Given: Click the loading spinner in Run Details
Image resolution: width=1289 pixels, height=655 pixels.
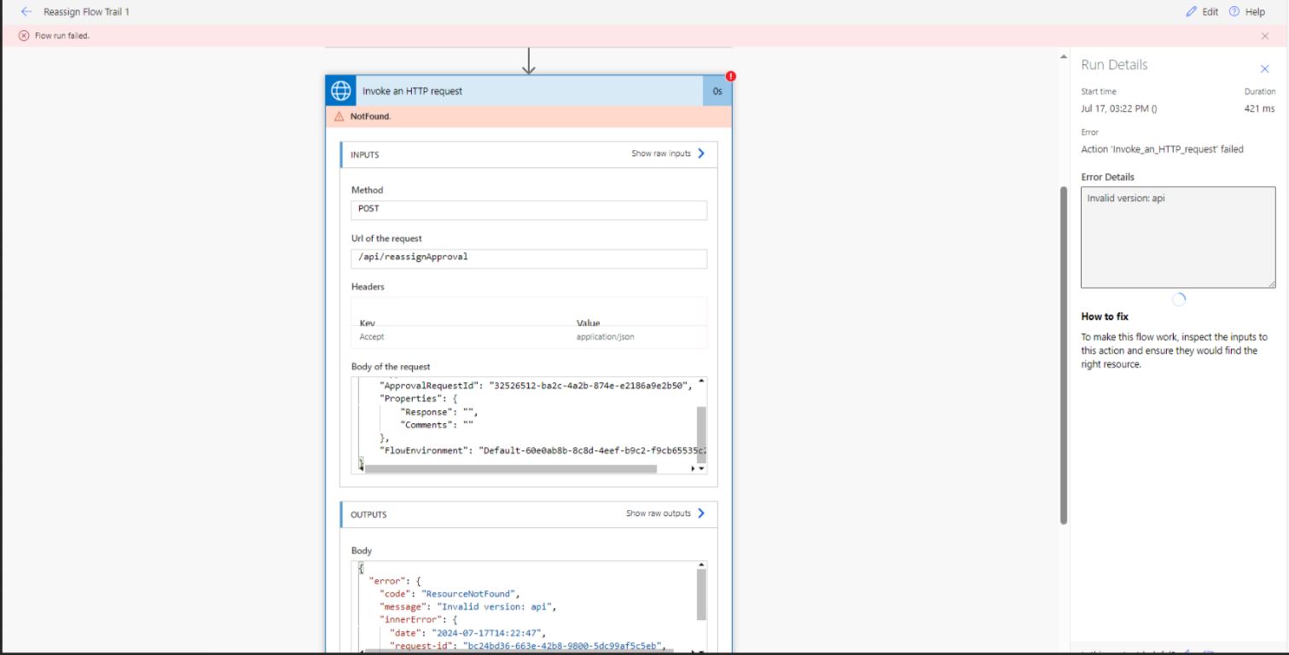Looking at the screenshot, I should [1178, 299].
